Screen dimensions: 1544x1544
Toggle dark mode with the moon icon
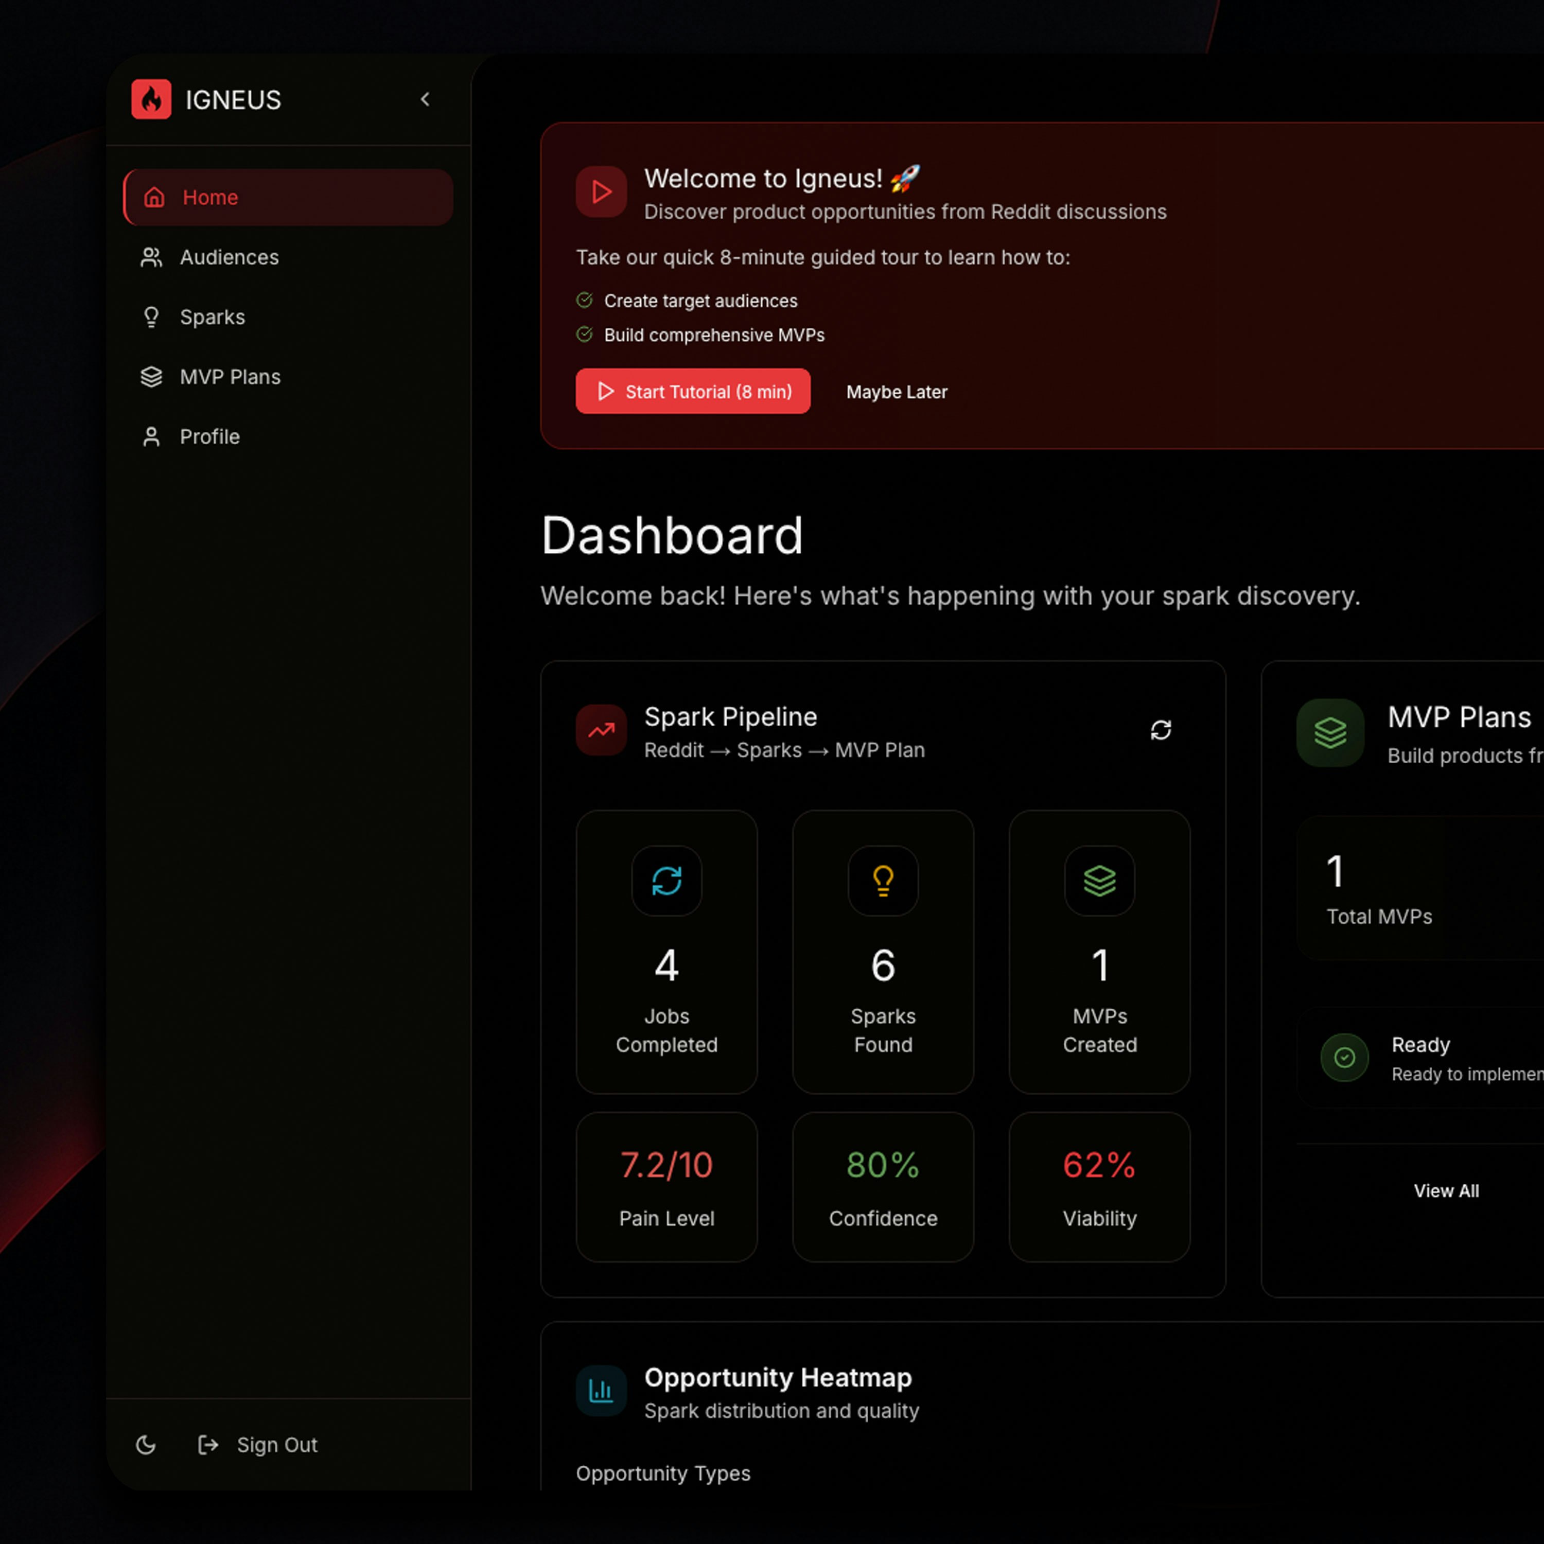tap(146, 1445)
